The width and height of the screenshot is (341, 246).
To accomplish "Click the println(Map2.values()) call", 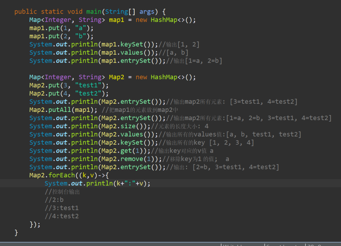I will [x=94, y=135].
